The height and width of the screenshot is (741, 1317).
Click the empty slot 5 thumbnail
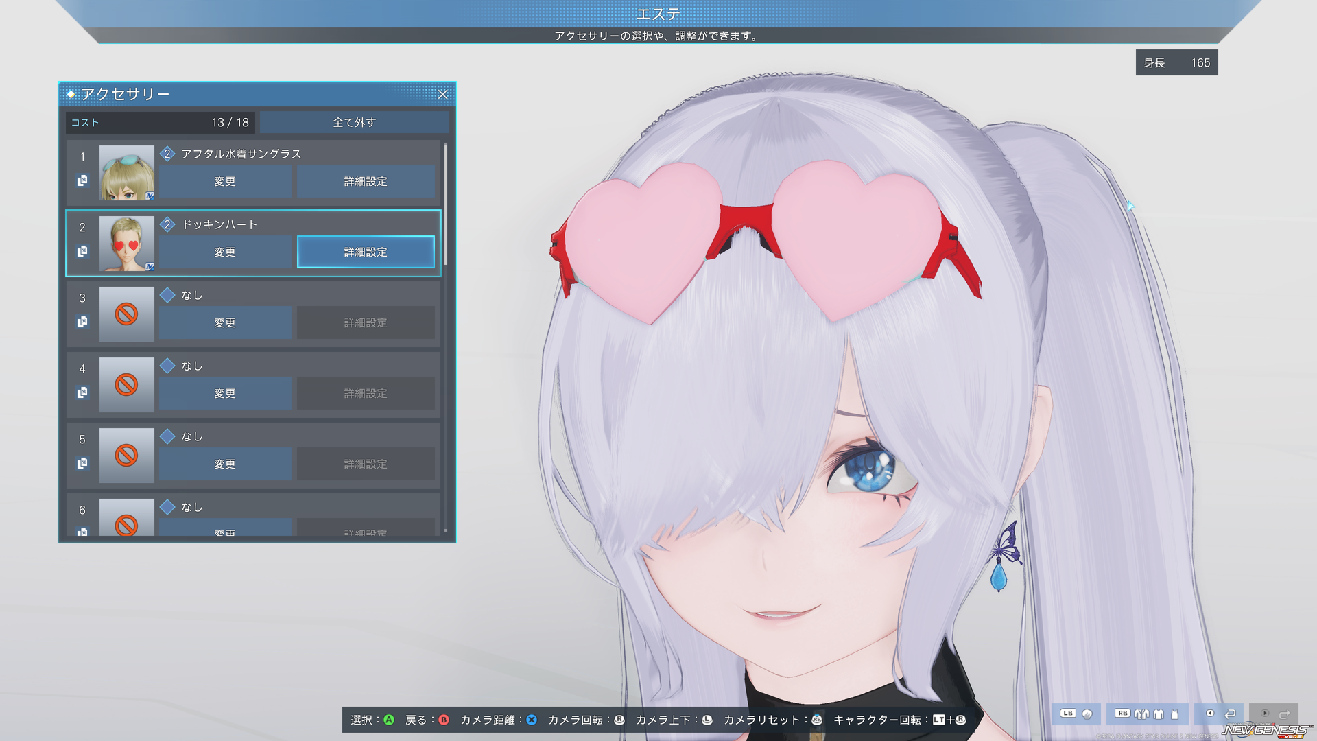click(127, 455)
